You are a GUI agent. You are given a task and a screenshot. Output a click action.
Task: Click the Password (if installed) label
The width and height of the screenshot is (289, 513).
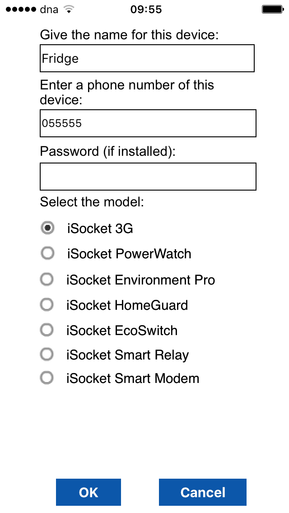[x=106, y=151]
